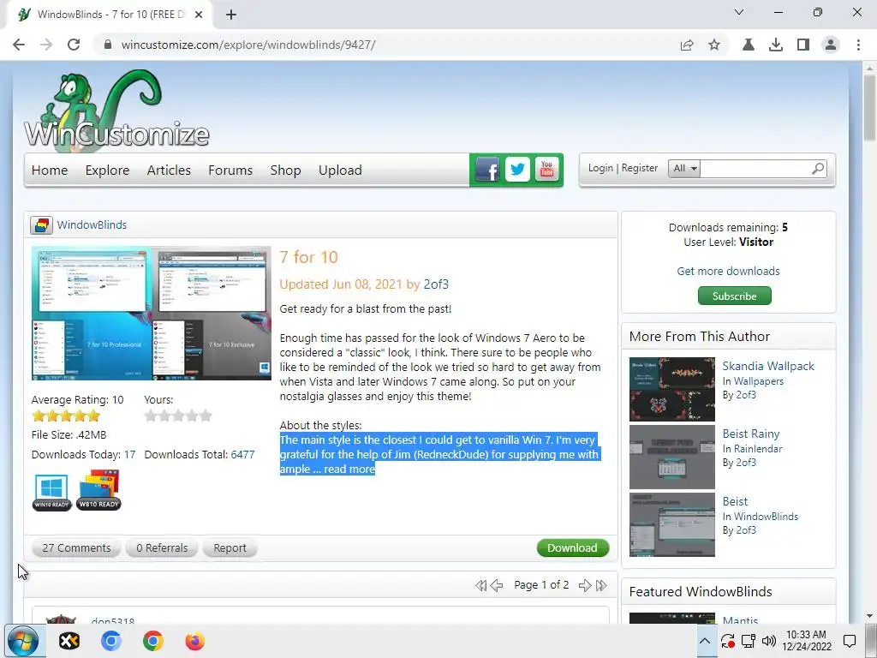Click the Win10 Ready badge
Viewport: 877px width, 658px height.
(51, 492)
